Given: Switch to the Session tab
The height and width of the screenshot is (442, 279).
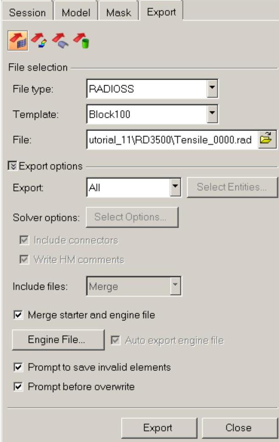Looking at the screenshot, I should pyautogui.click(x=27, y=13).
